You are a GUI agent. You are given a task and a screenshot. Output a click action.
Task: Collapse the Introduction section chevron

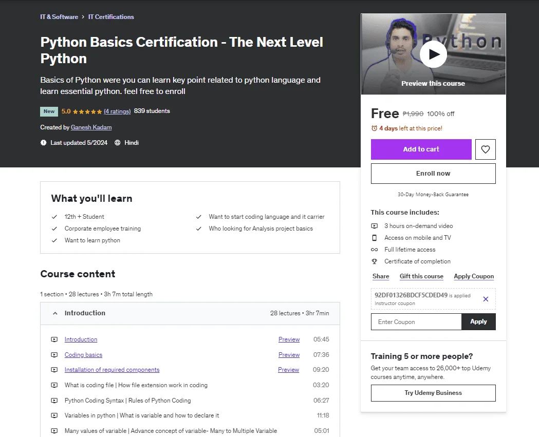(x=55, y=313)
